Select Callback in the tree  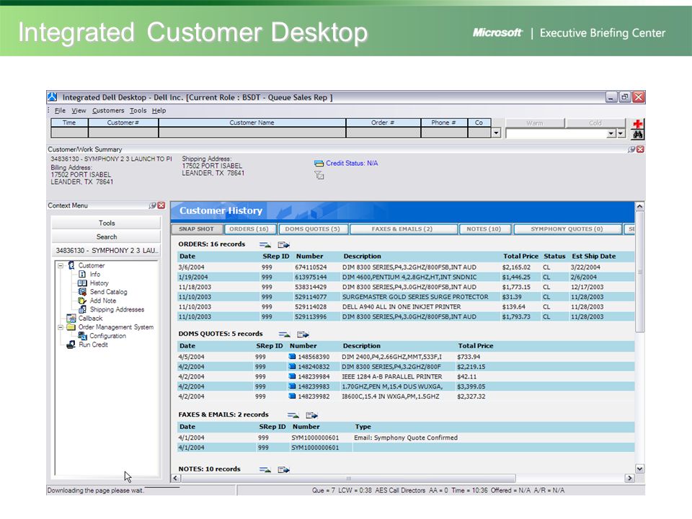90,318
